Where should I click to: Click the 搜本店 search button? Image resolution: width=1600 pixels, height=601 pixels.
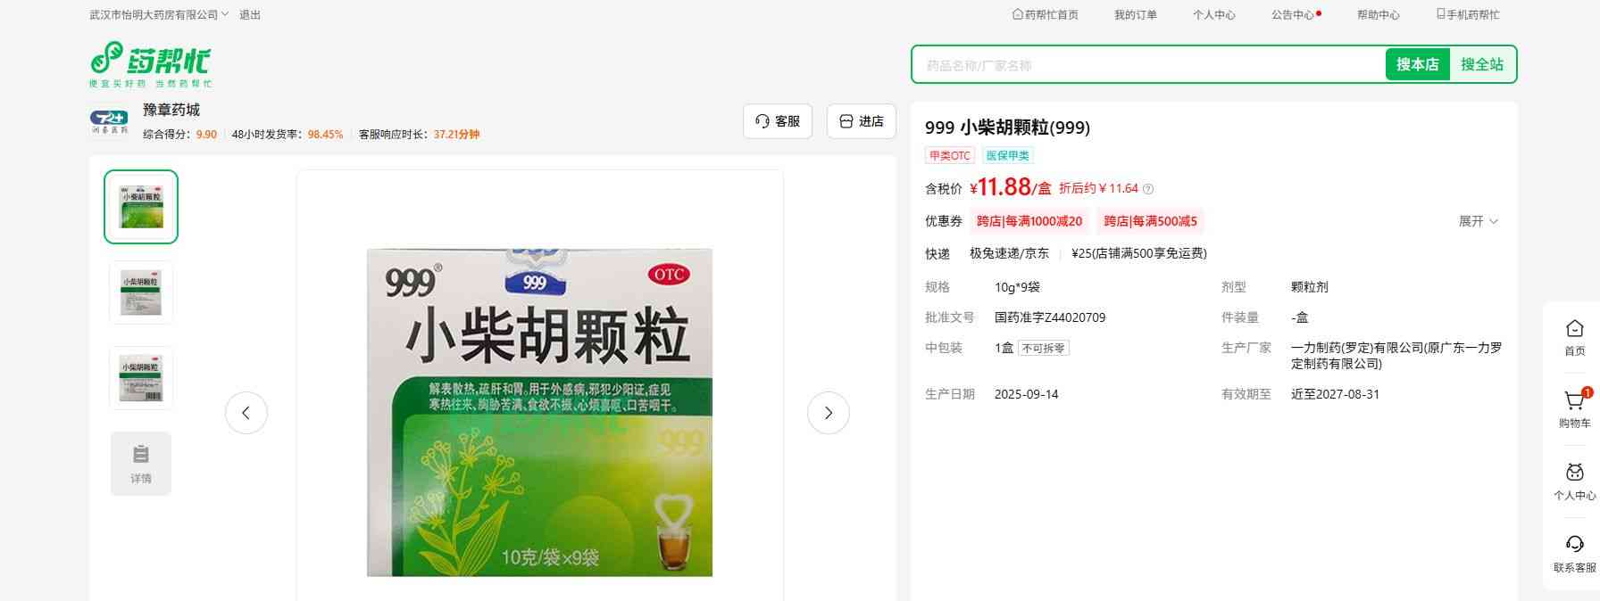click(1417, 64)
